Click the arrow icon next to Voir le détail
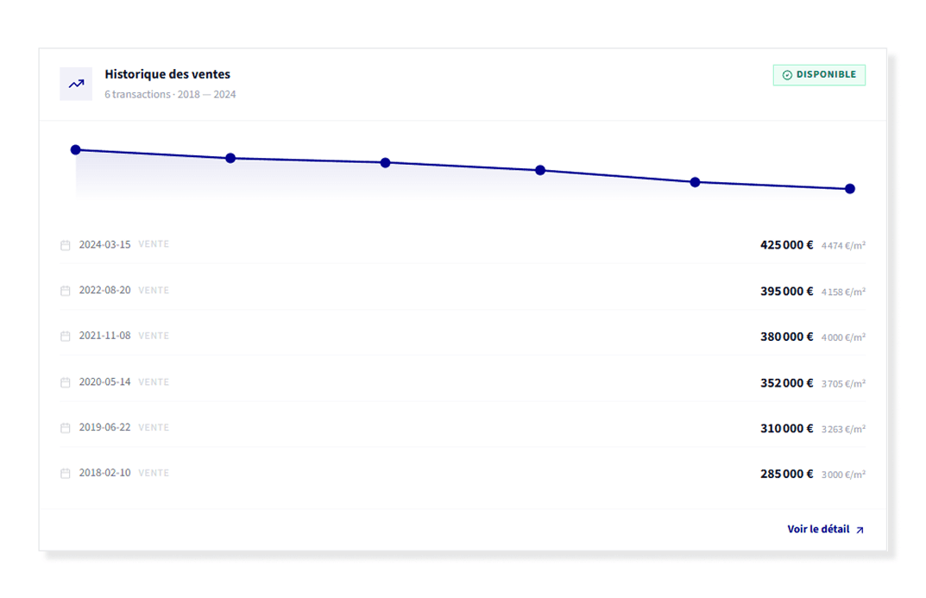The image size is (926, 598). click(860, 530)
